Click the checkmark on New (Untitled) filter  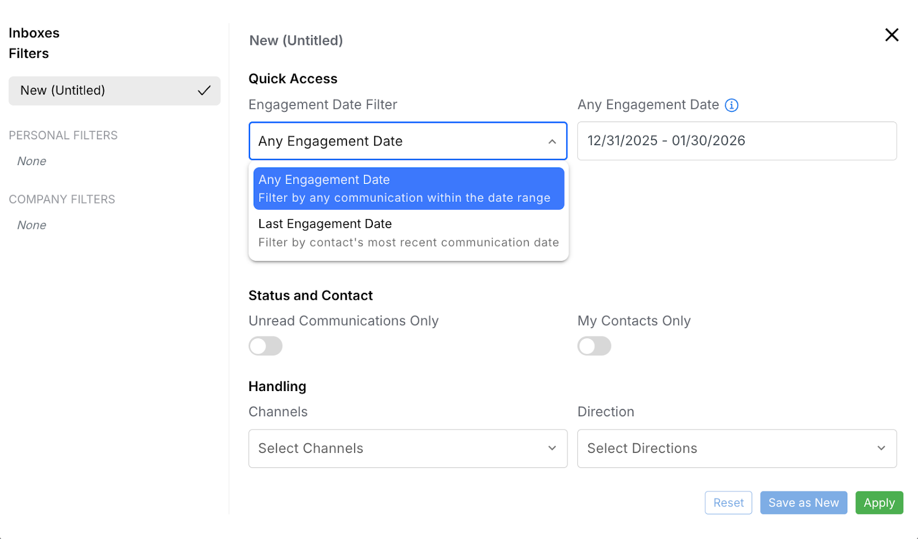click(x=204, y=91)
